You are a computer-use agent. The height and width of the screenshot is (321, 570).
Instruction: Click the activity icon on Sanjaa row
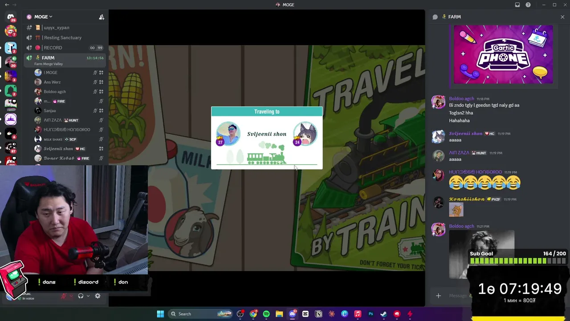coord(101,111)
